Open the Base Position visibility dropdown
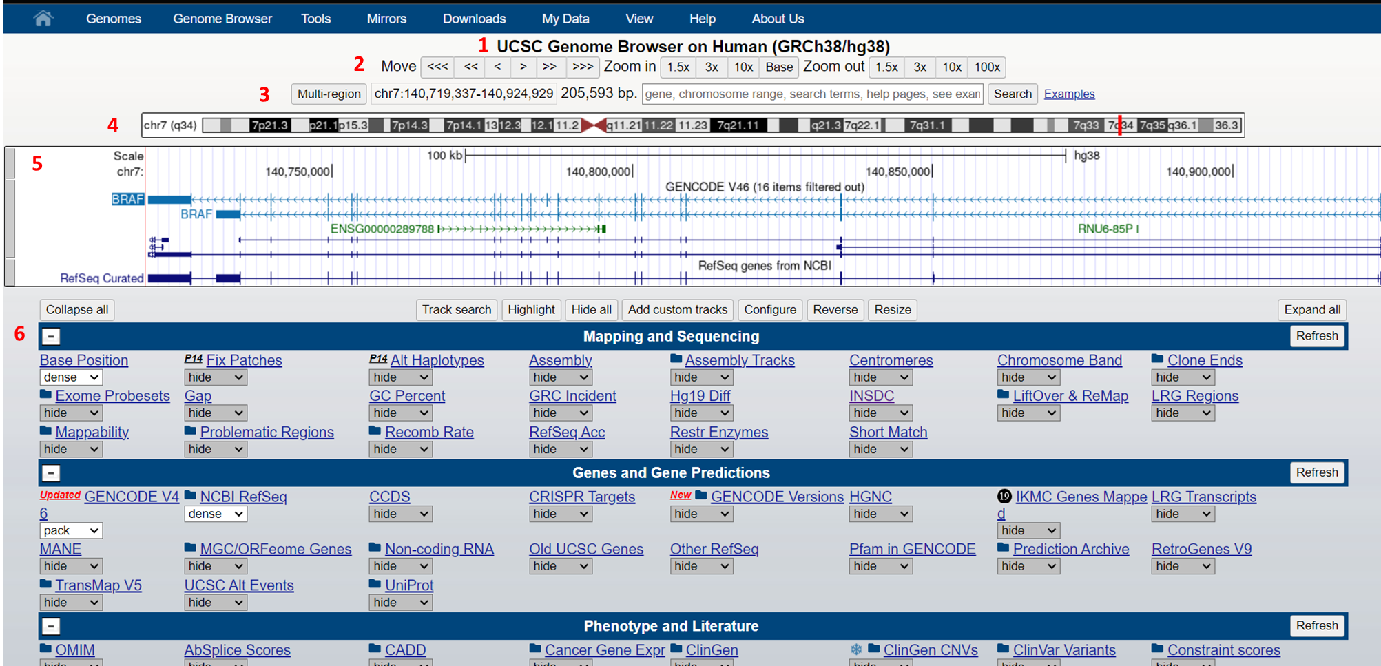Viewport: 1381px width, 666px height. [x=71, y=377]
